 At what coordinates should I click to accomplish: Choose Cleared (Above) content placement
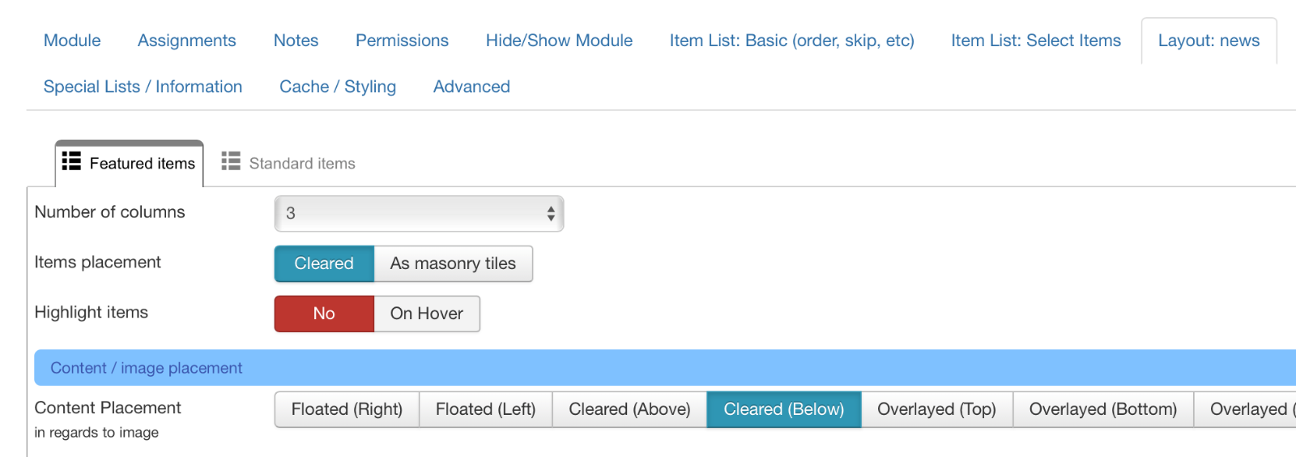coord(629,410)
